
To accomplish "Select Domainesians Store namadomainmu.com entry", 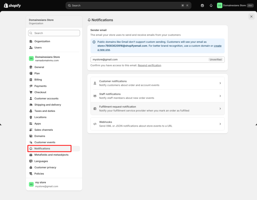I will click(x=54, y=59).
